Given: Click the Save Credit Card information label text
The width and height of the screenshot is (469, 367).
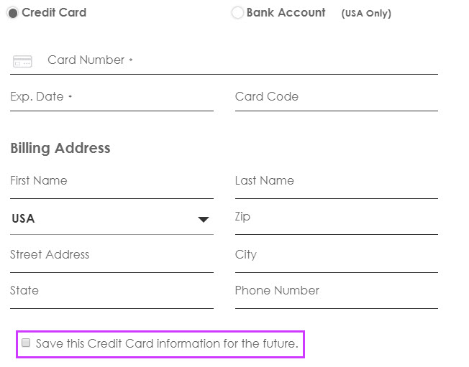Looking at the screenshot, I should click(167, 343).
